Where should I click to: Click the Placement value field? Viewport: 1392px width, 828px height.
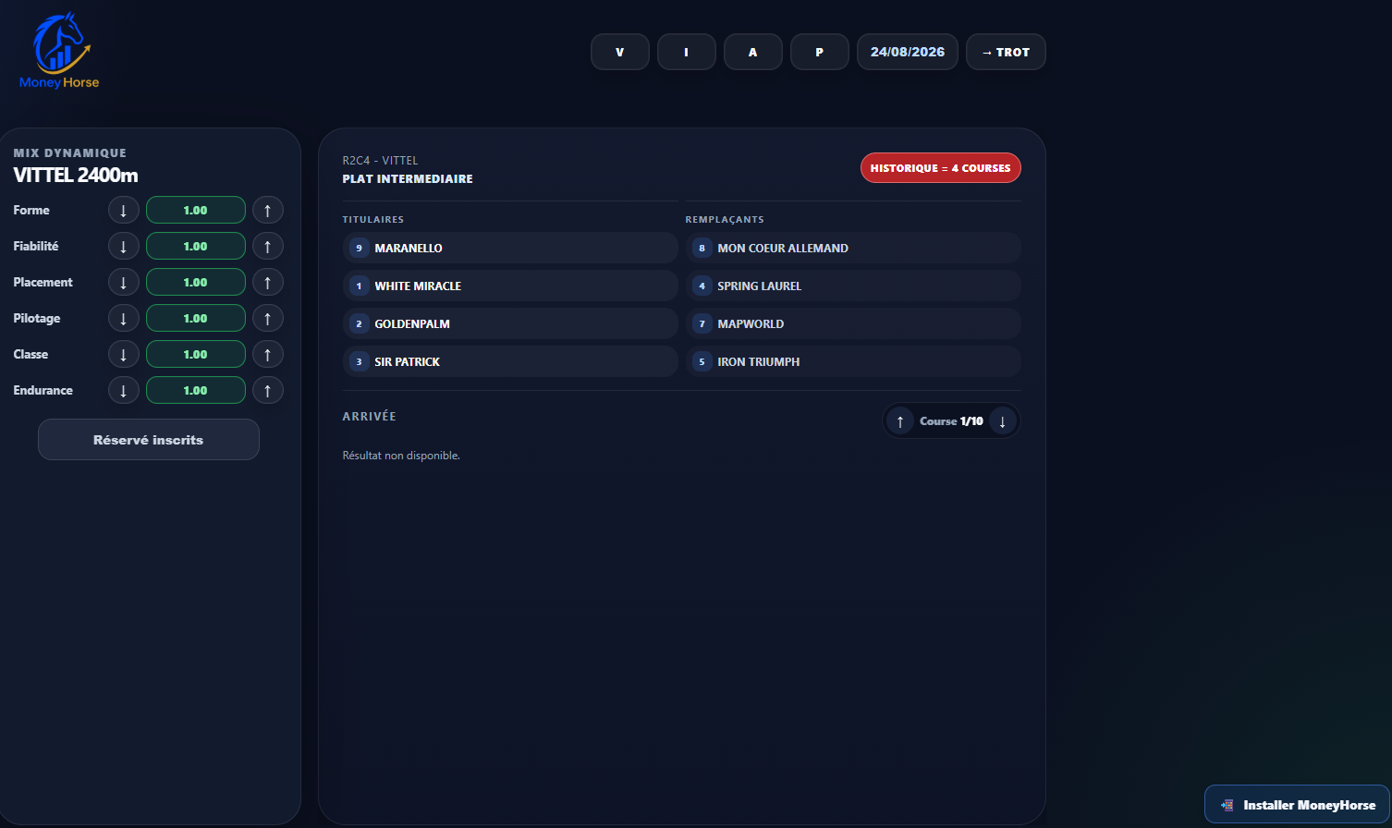196,282
